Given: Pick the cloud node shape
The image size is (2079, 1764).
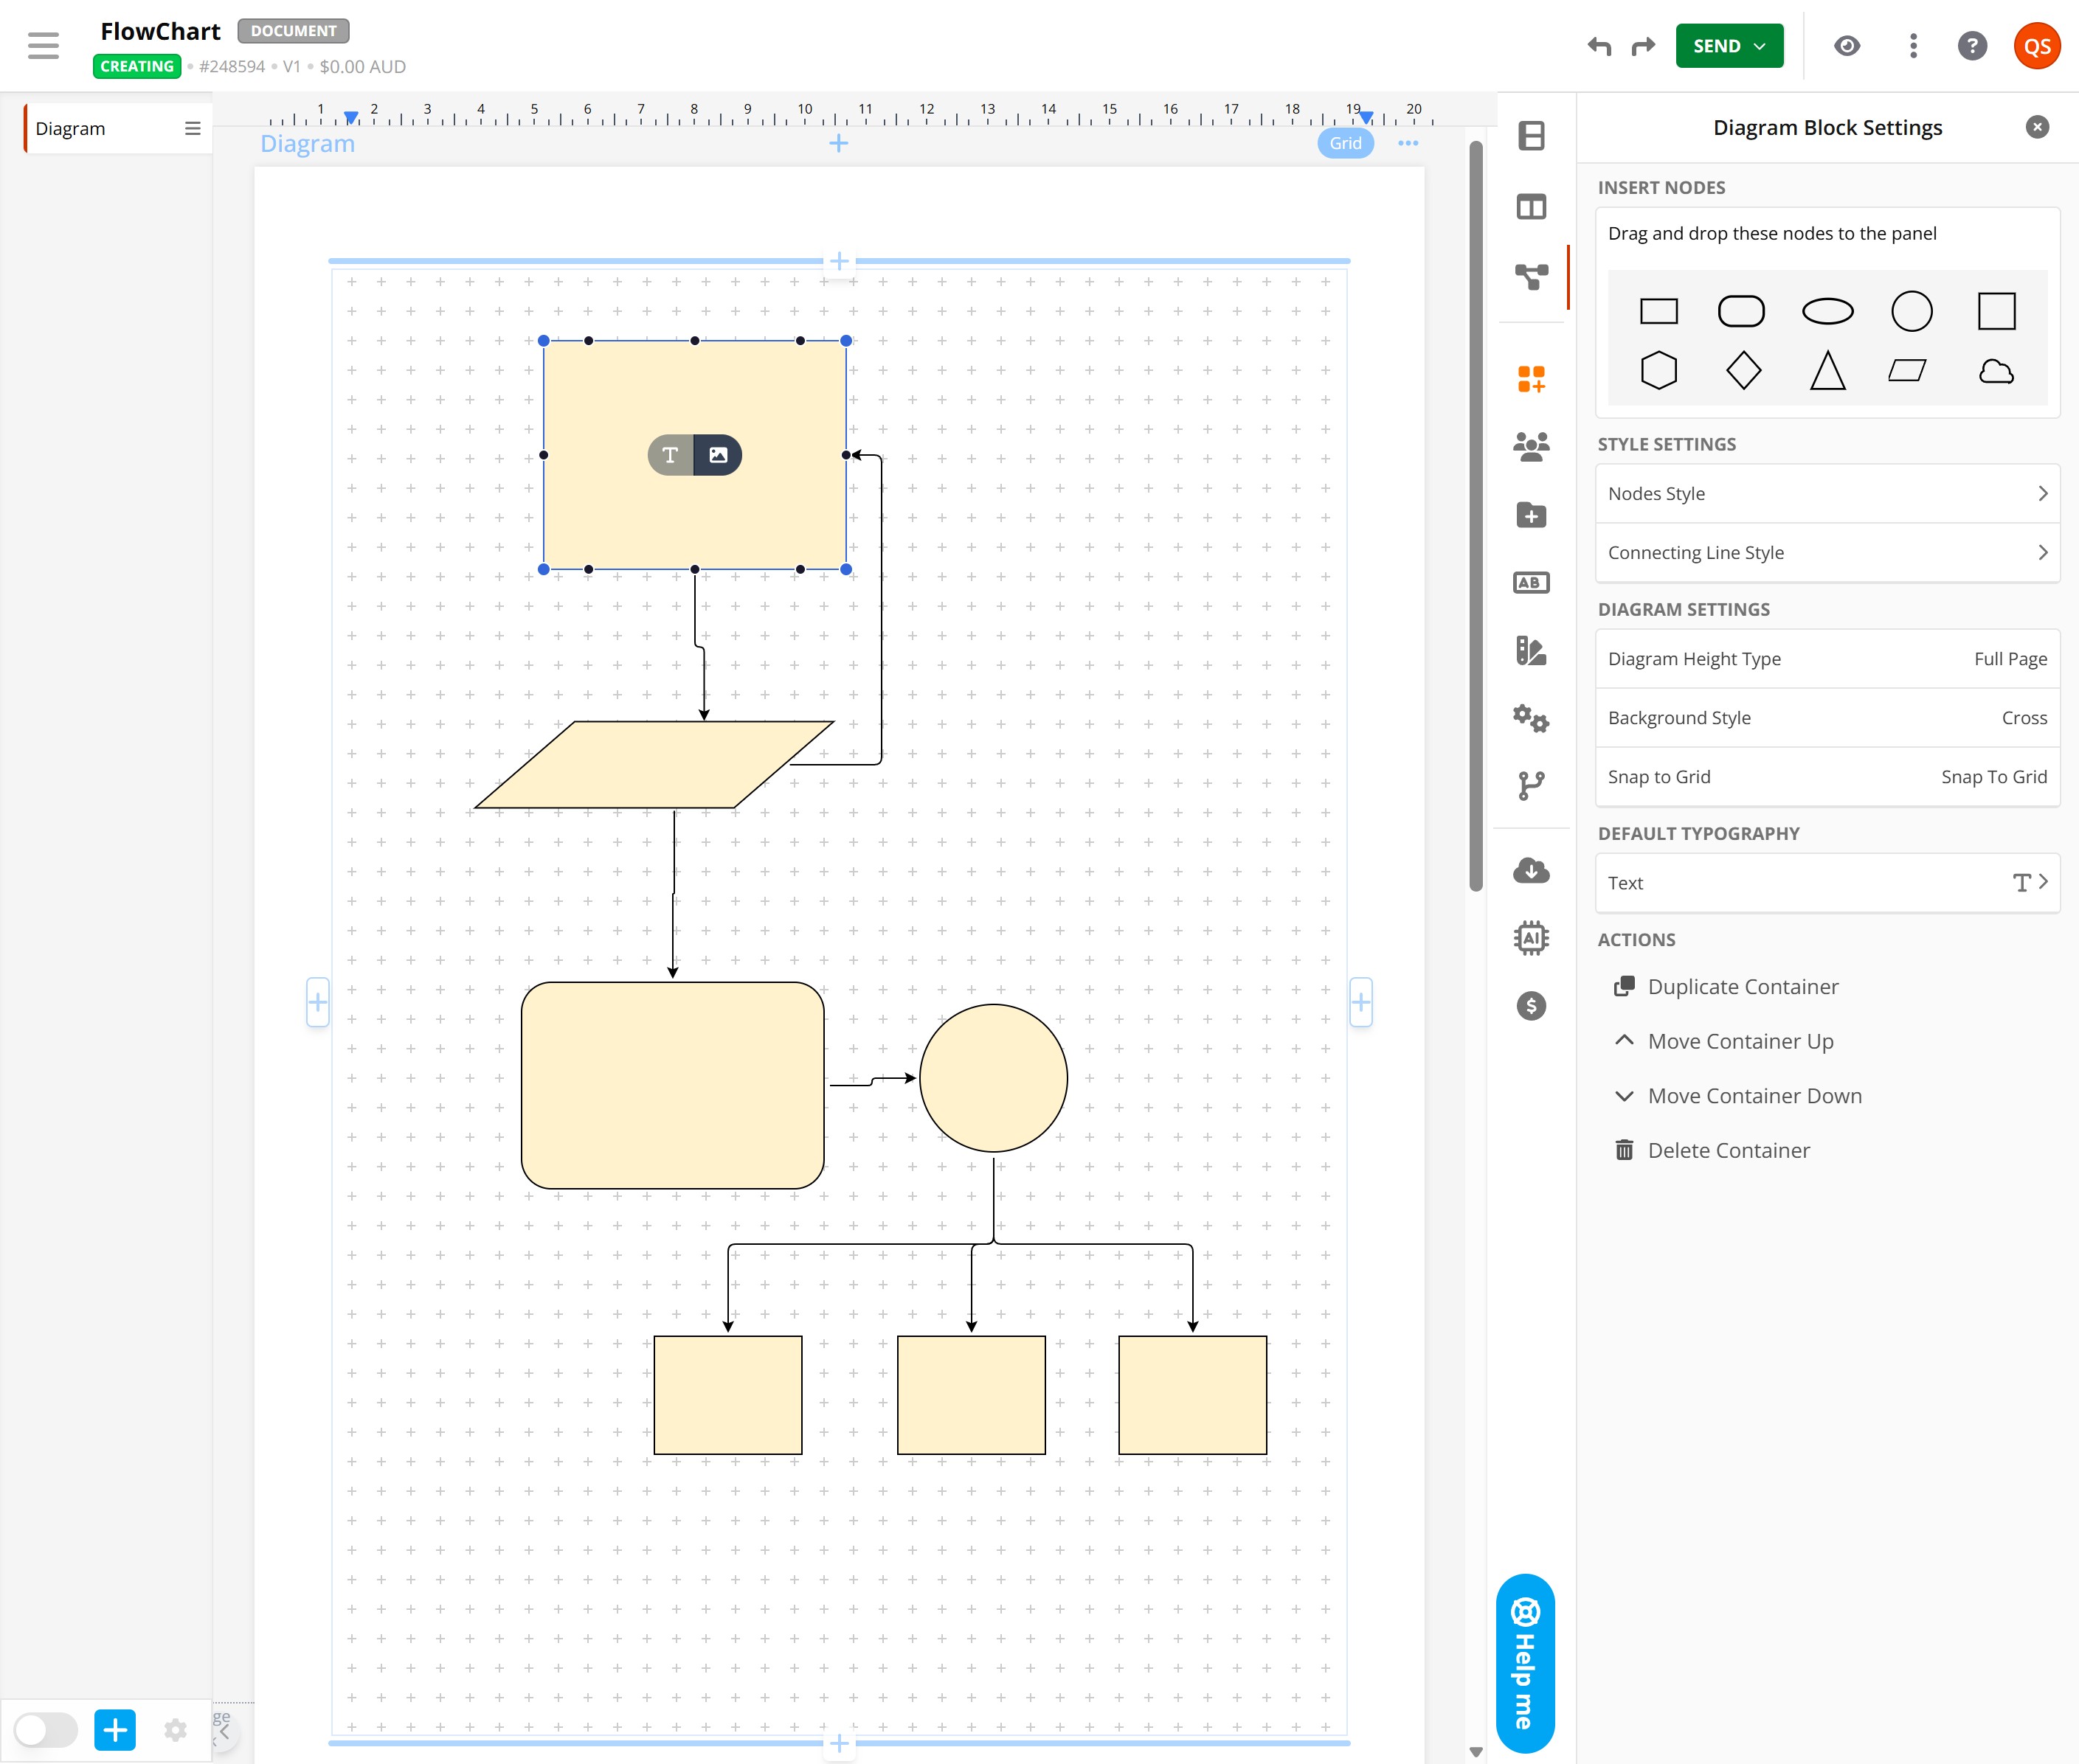Looking at the screenshot, I should (1995, 372).
